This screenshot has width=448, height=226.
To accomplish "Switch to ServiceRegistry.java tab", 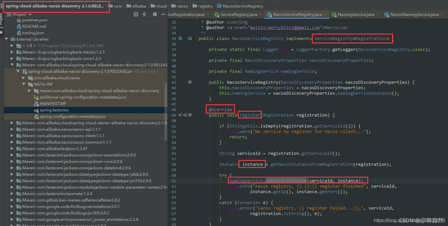I will click(x=239, y=14).
